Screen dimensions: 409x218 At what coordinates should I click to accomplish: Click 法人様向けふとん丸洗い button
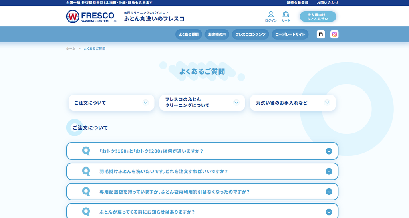click(318, 16)
